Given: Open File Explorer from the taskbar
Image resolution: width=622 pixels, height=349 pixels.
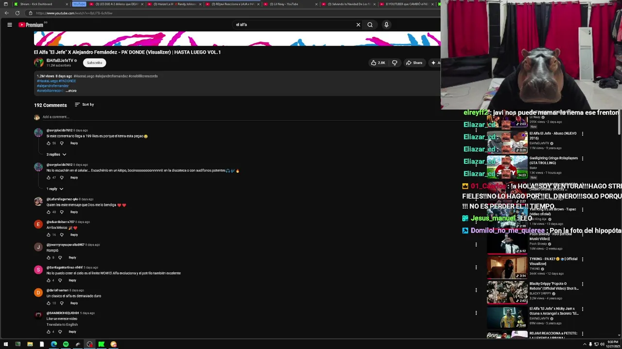Looking at the screenshot, I should 30,344.
